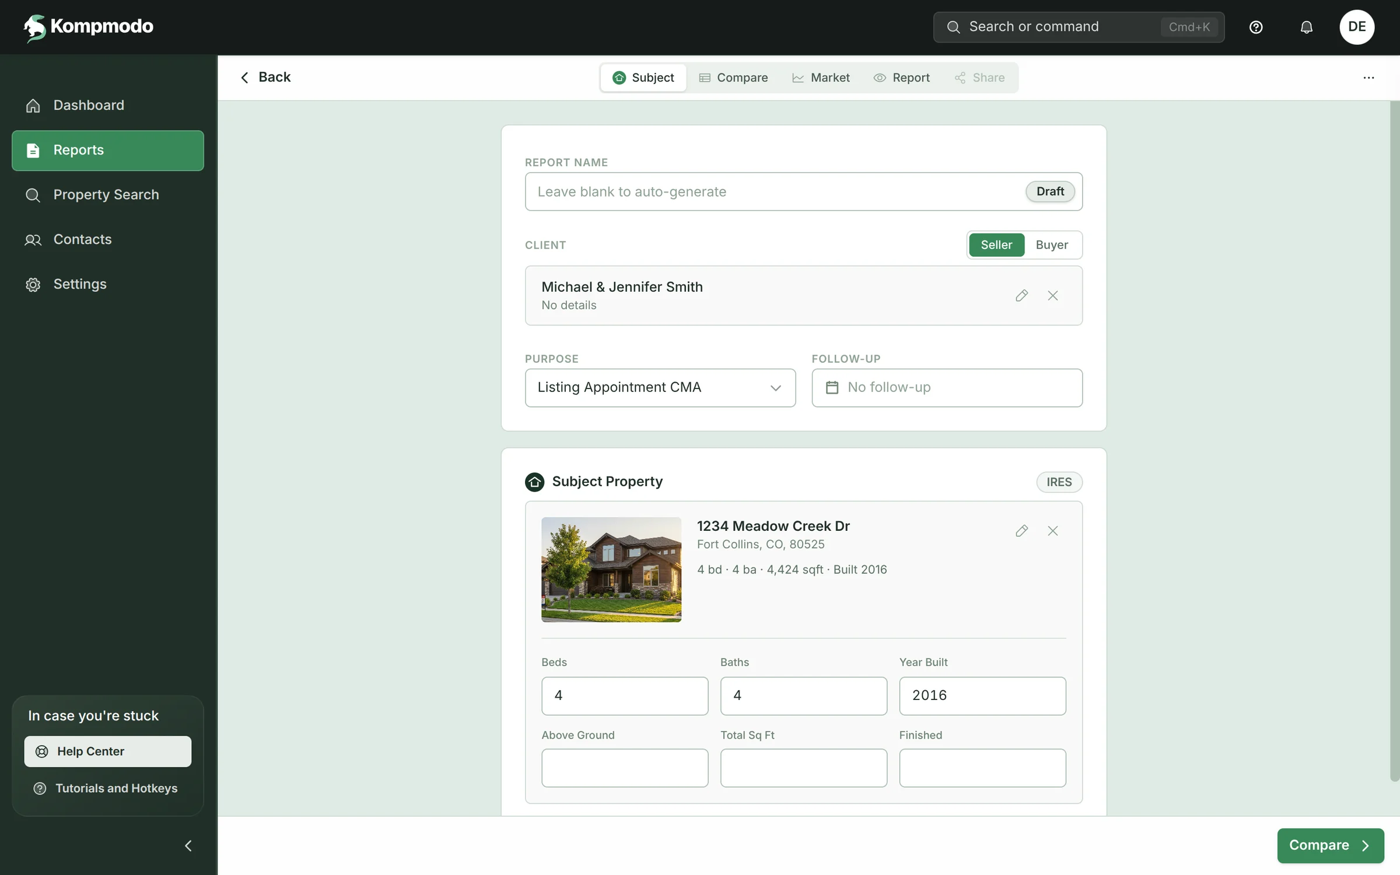This screenshot has height=875, width=1400.
Task: Expand the Purpose dropdown
Action: [x=660, y=387]
